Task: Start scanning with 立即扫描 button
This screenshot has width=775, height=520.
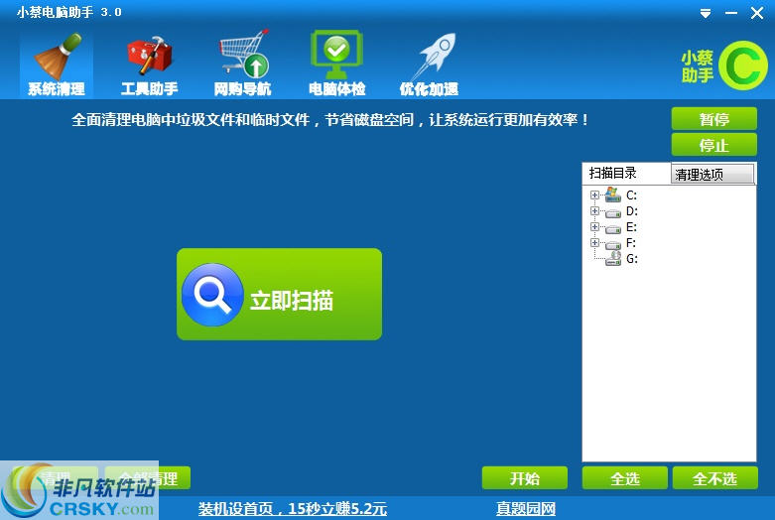Action: pos(279,294)
